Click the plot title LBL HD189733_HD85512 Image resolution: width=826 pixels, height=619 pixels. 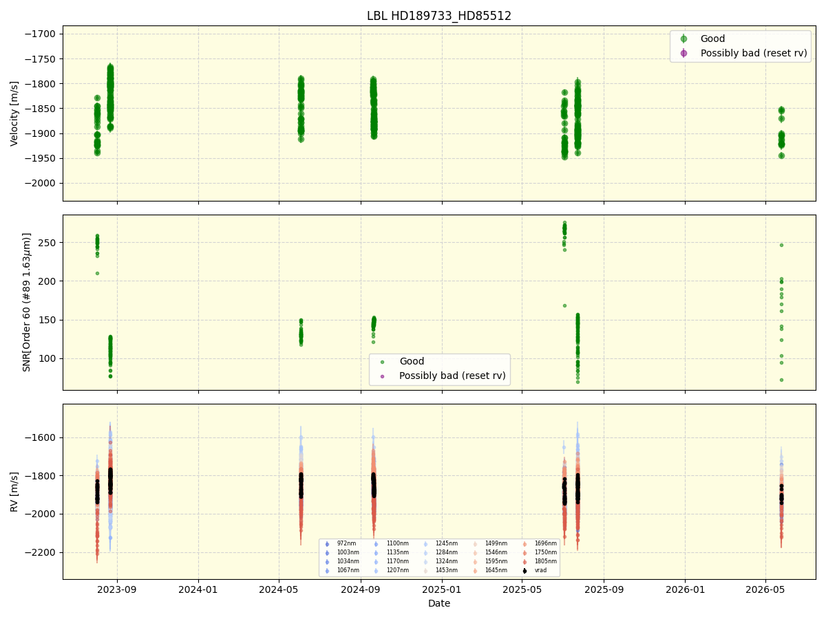coord(439,16)
